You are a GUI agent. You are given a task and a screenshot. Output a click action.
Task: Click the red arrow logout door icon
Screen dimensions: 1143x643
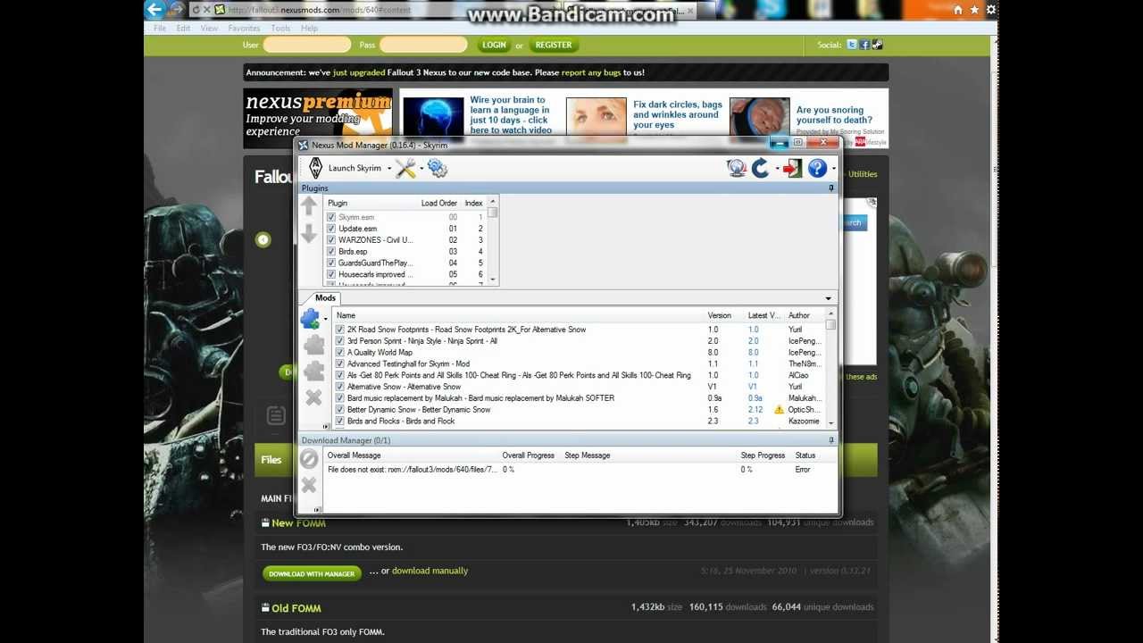792,168
